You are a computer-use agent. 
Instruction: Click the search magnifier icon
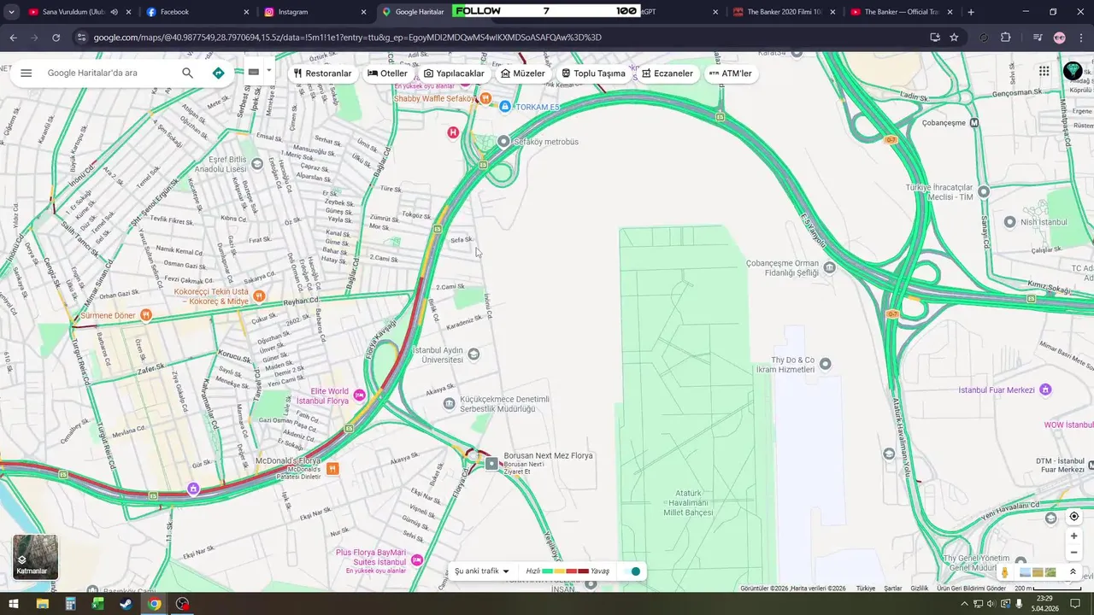coord(187,73)
